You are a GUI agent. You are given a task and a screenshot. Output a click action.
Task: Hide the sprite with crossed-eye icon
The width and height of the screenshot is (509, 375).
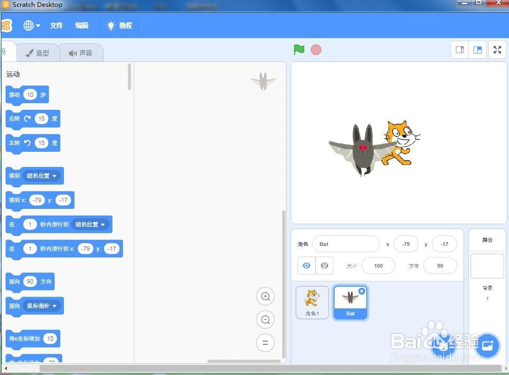[325, 266]
